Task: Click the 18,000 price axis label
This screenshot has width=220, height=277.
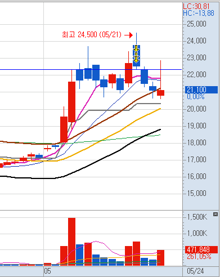Action: coord(196,142)
